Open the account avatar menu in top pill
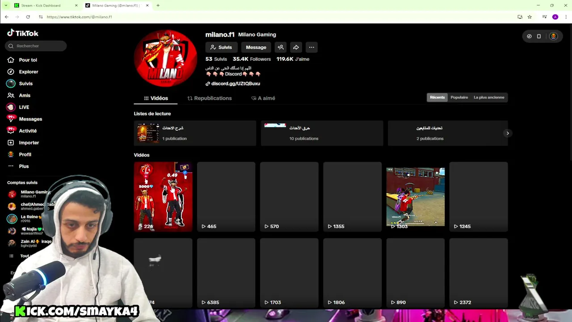572x322 pixels. pyautogui.click(x=553, y=36)
